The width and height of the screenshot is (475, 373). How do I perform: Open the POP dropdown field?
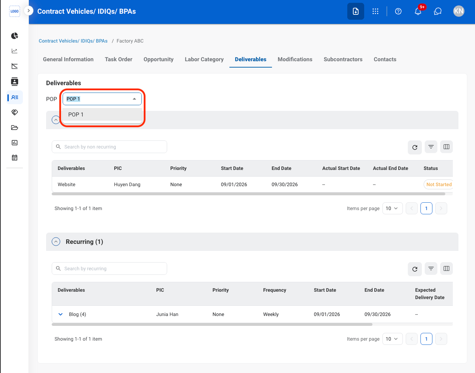point(102,99)
